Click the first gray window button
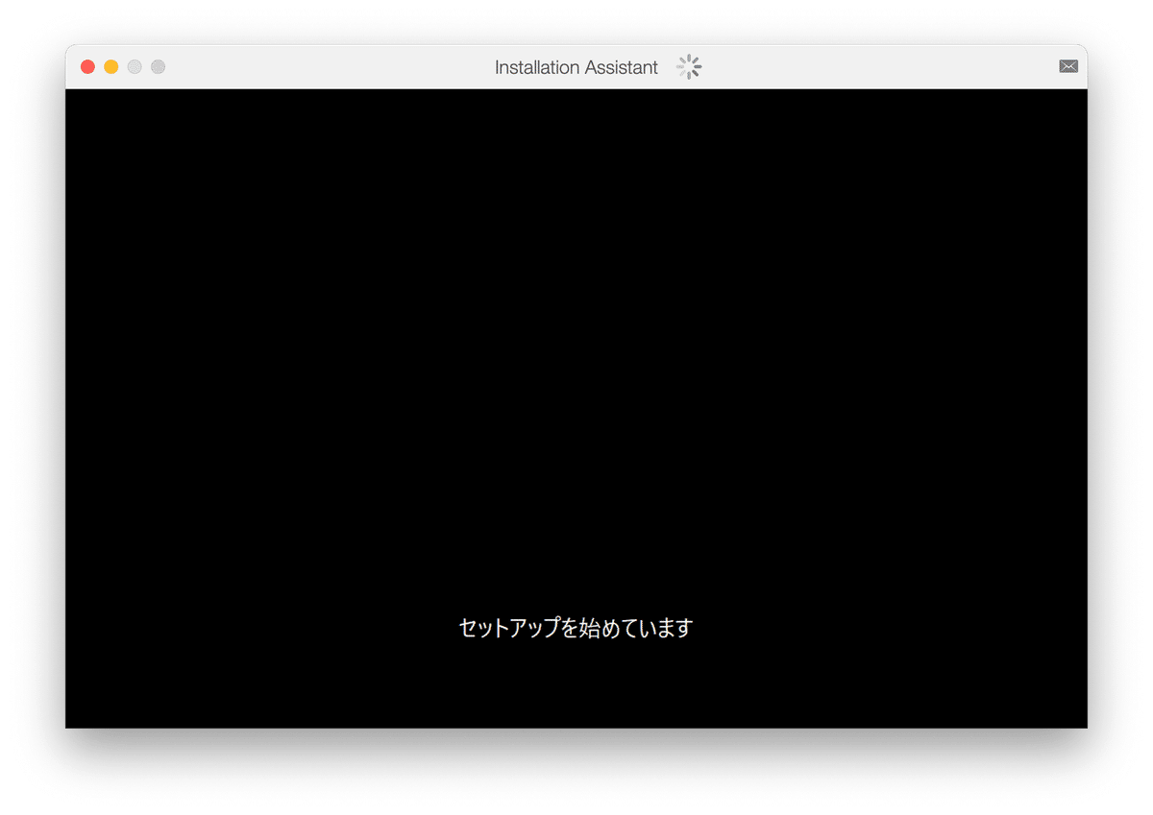Screen dimensions: 1153x815 tap(135, 66)
